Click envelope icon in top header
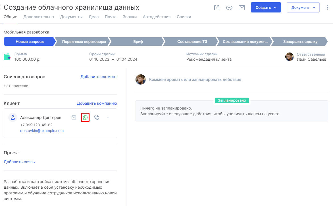Viewport: 333px width, 206px height. (242, 8)
